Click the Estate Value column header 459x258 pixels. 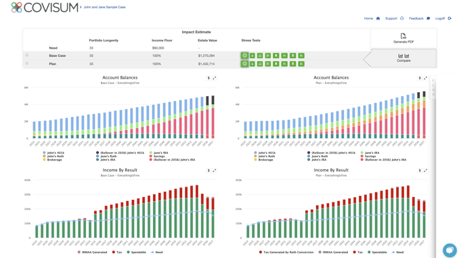coord(207,41)
